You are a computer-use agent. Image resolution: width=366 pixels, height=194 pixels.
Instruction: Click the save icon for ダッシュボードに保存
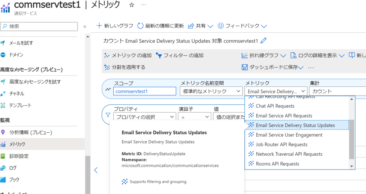click(x=245, y=67)
